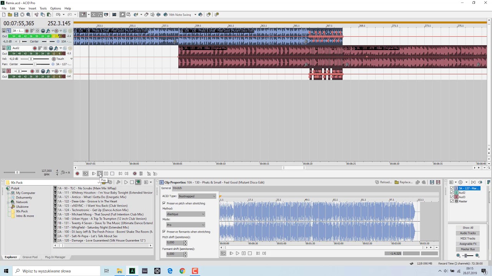
Task: Click Play From Start in transport bar
Action: coord(94,174)
